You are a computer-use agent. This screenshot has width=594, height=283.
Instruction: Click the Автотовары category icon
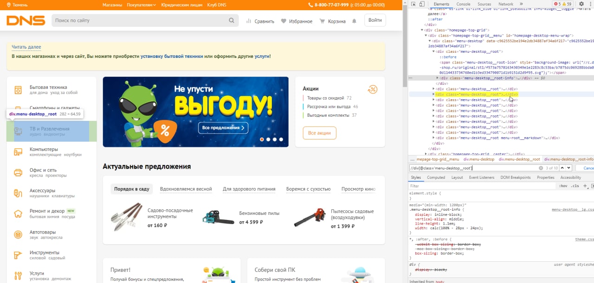click(x=18, y=234)
